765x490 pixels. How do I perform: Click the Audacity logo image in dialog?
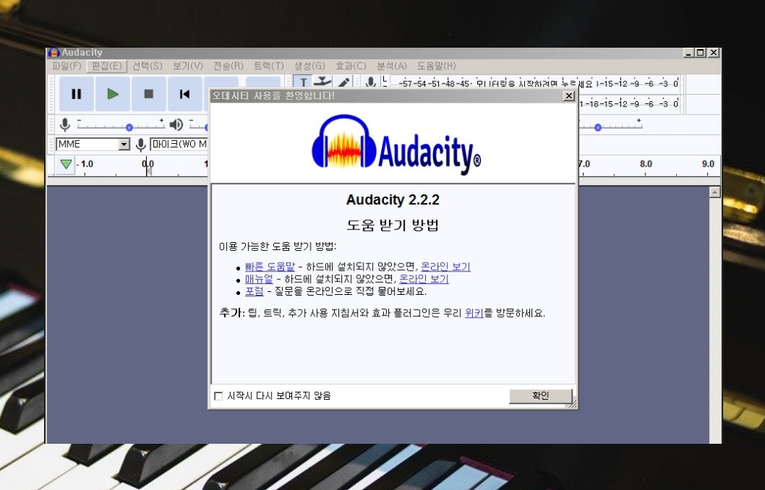tap(396, 145)
